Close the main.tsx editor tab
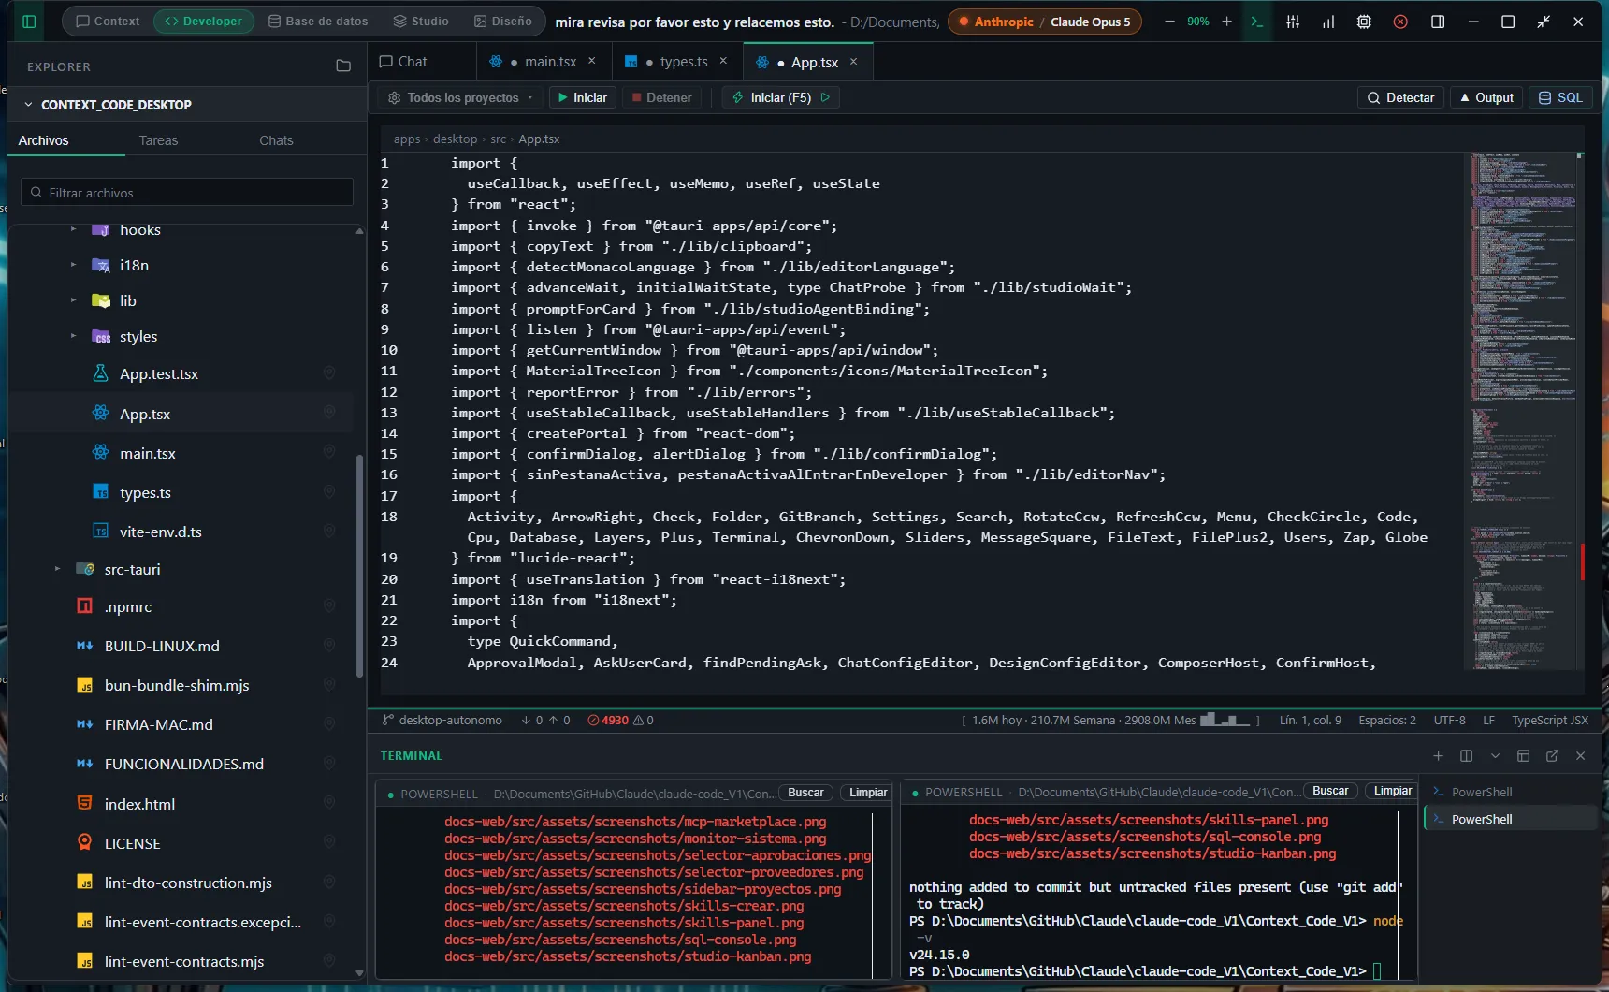This screenshot has width=1609, height=992. pyautogui.click(x=591, y=61)
